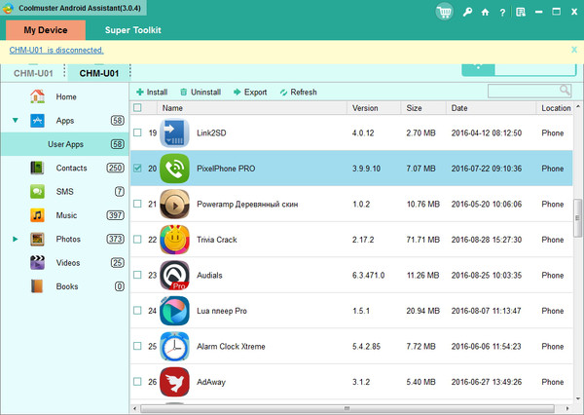Image resolution: width=584 pixels, height=415 pixels.
Task: Click the key registration icon
Action: (469, 11)
